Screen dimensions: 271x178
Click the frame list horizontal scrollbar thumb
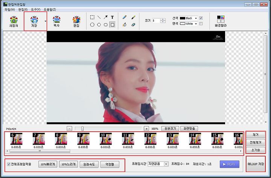point(40,151)
